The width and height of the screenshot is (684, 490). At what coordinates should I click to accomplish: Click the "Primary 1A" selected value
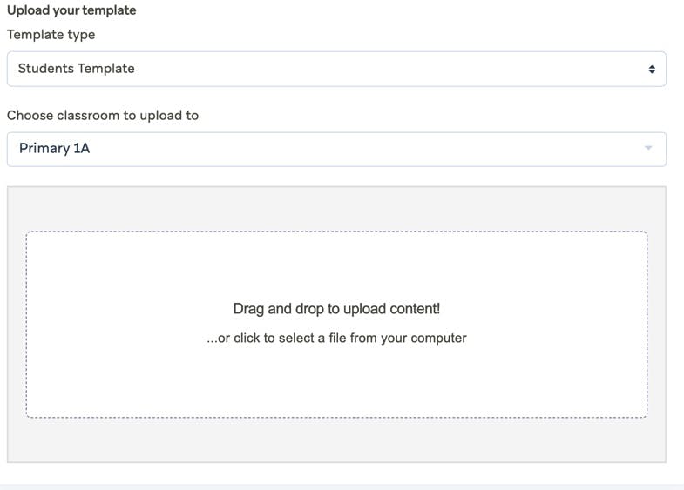click(55, 149)
